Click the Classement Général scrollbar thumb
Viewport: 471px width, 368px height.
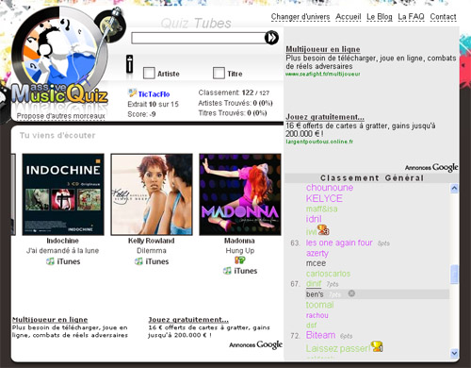[x=454, y=275]
